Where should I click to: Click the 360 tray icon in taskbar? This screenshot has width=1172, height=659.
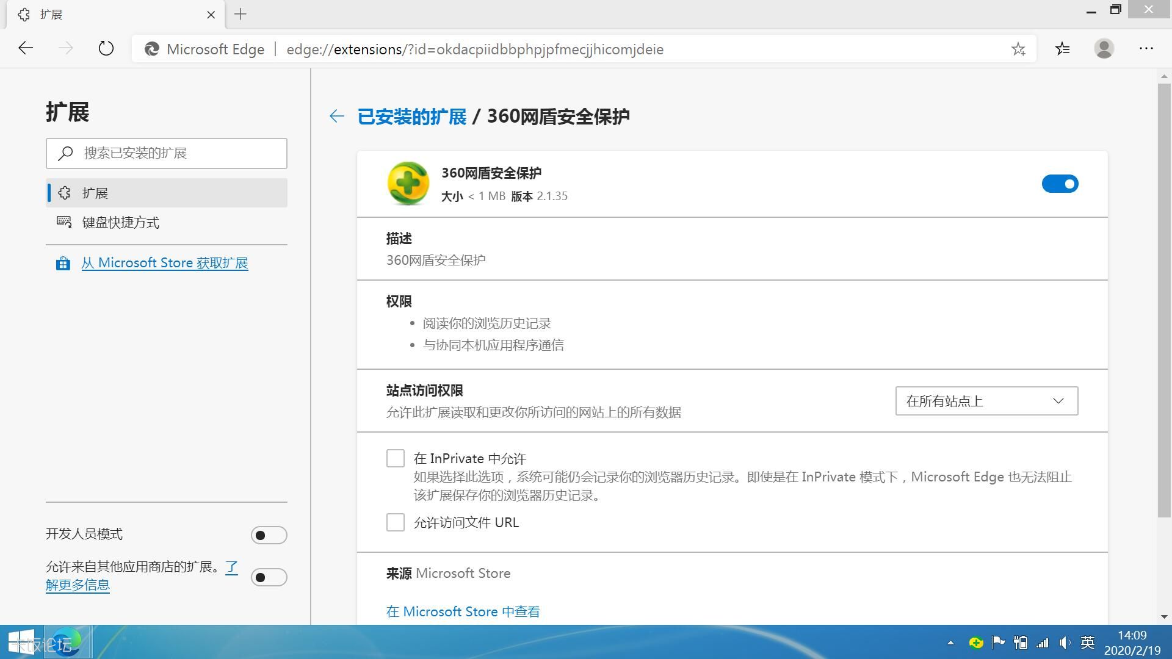tap(975, 643)
